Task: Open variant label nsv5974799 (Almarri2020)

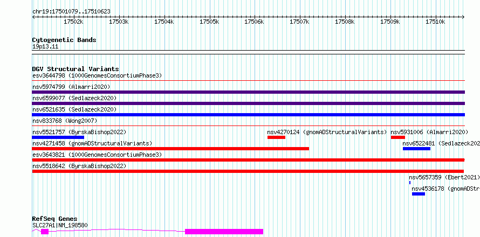Action: click(71, 87)
